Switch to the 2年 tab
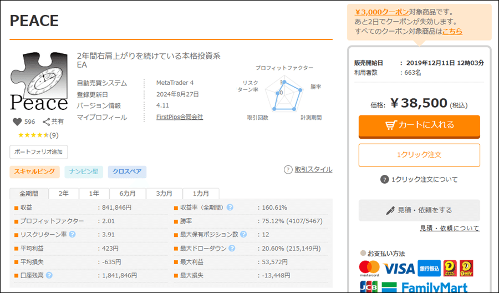 pos(64,194)
